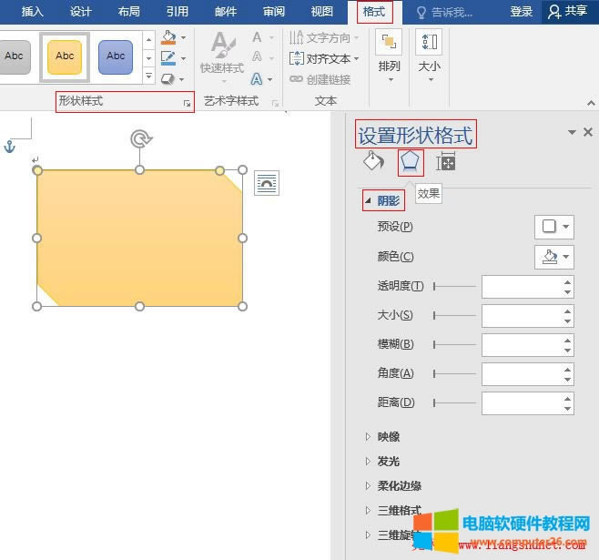
Task: Click the Login (登录) link
Action: (x=521, y=12)
